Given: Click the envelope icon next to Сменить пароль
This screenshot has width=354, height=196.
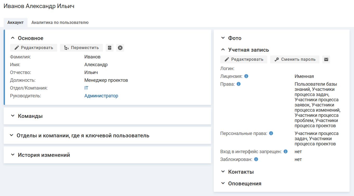Looking at the screenshot, I should [x=326, y=59].
